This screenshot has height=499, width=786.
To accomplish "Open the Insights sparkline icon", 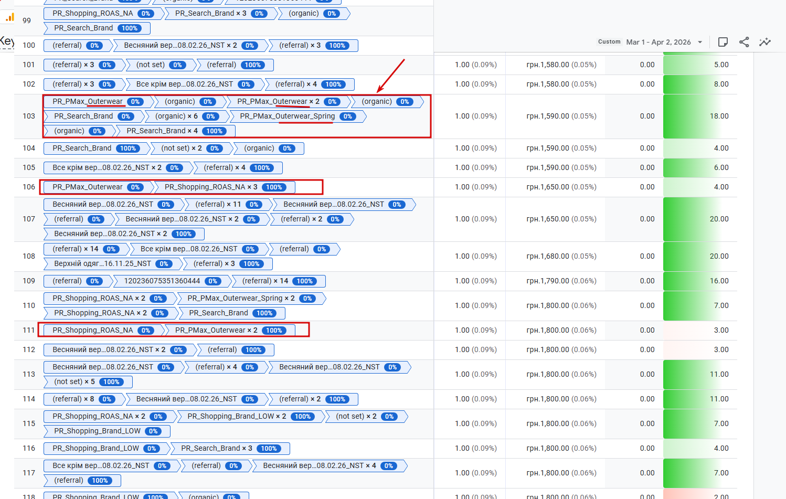I will click(765, 42).
